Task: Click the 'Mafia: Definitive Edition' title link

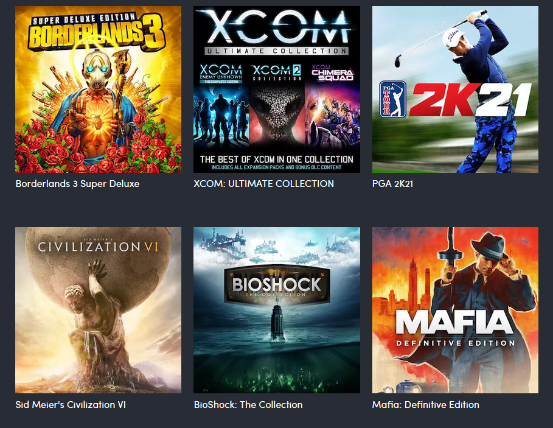Action: point(426,405)
